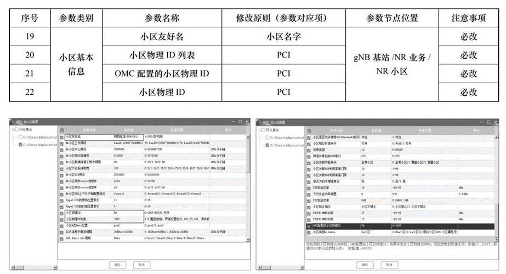Screen dimensions: 506x274
Task: Click 取消 button in the right dialog
Action: click(x=389, y=265)
